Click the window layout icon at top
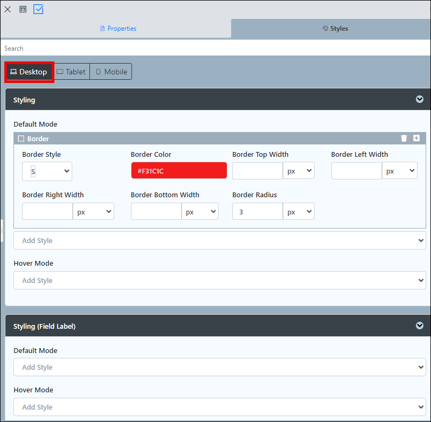 pyautogui.click(x=23, y=9)
